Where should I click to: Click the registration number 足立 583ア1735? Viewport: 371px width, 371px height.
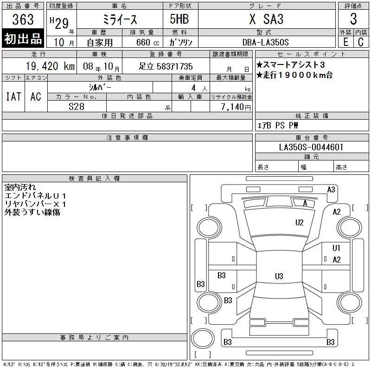[x=166, y=66]
